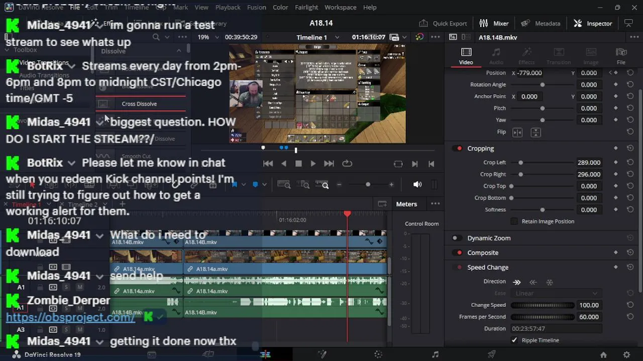This screenshot has width=643, height=361.
Task: Open viewer options three-dot menu
Action: (436, 37)
